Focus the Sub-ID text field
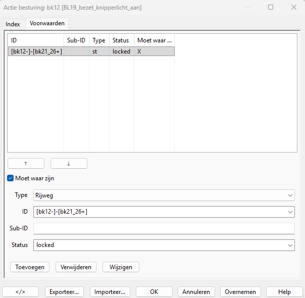The width and height of the screenshot is (305, 298). [164, 228]
